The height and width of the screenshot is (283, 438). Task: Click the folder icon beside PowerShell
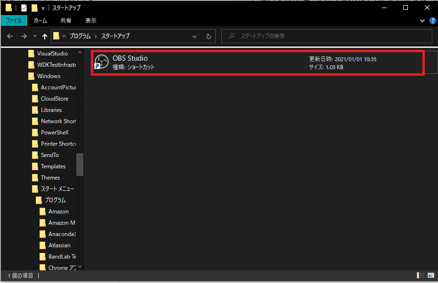(35, 133)
